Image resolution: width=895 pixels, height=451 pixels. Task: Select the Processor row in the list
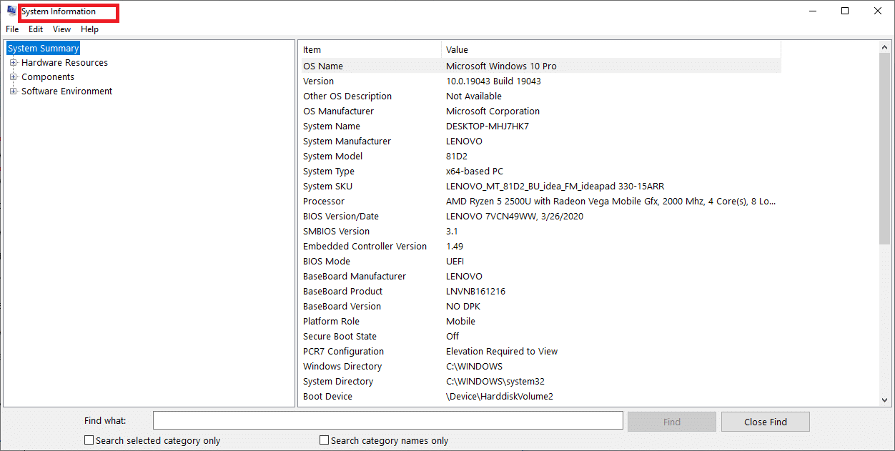540,201
